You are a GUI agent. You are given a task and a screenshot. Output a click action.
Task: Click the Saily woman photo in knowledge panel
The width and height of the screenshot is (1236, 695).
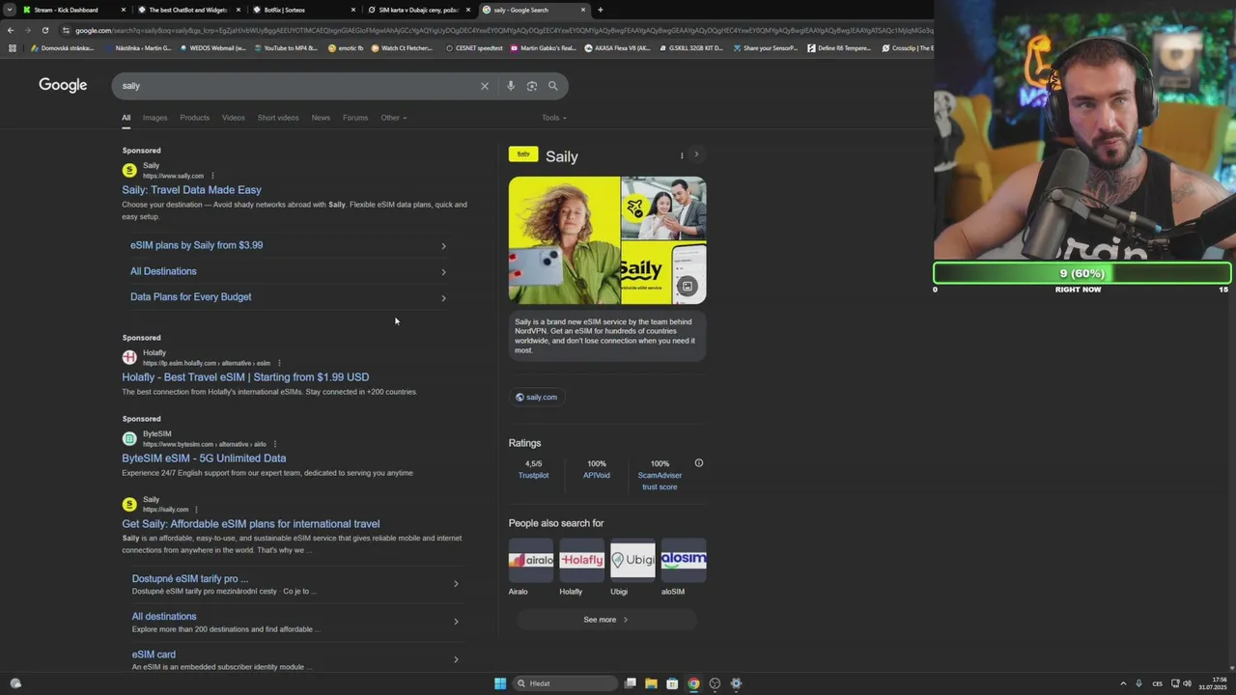(x=564, y=240)
